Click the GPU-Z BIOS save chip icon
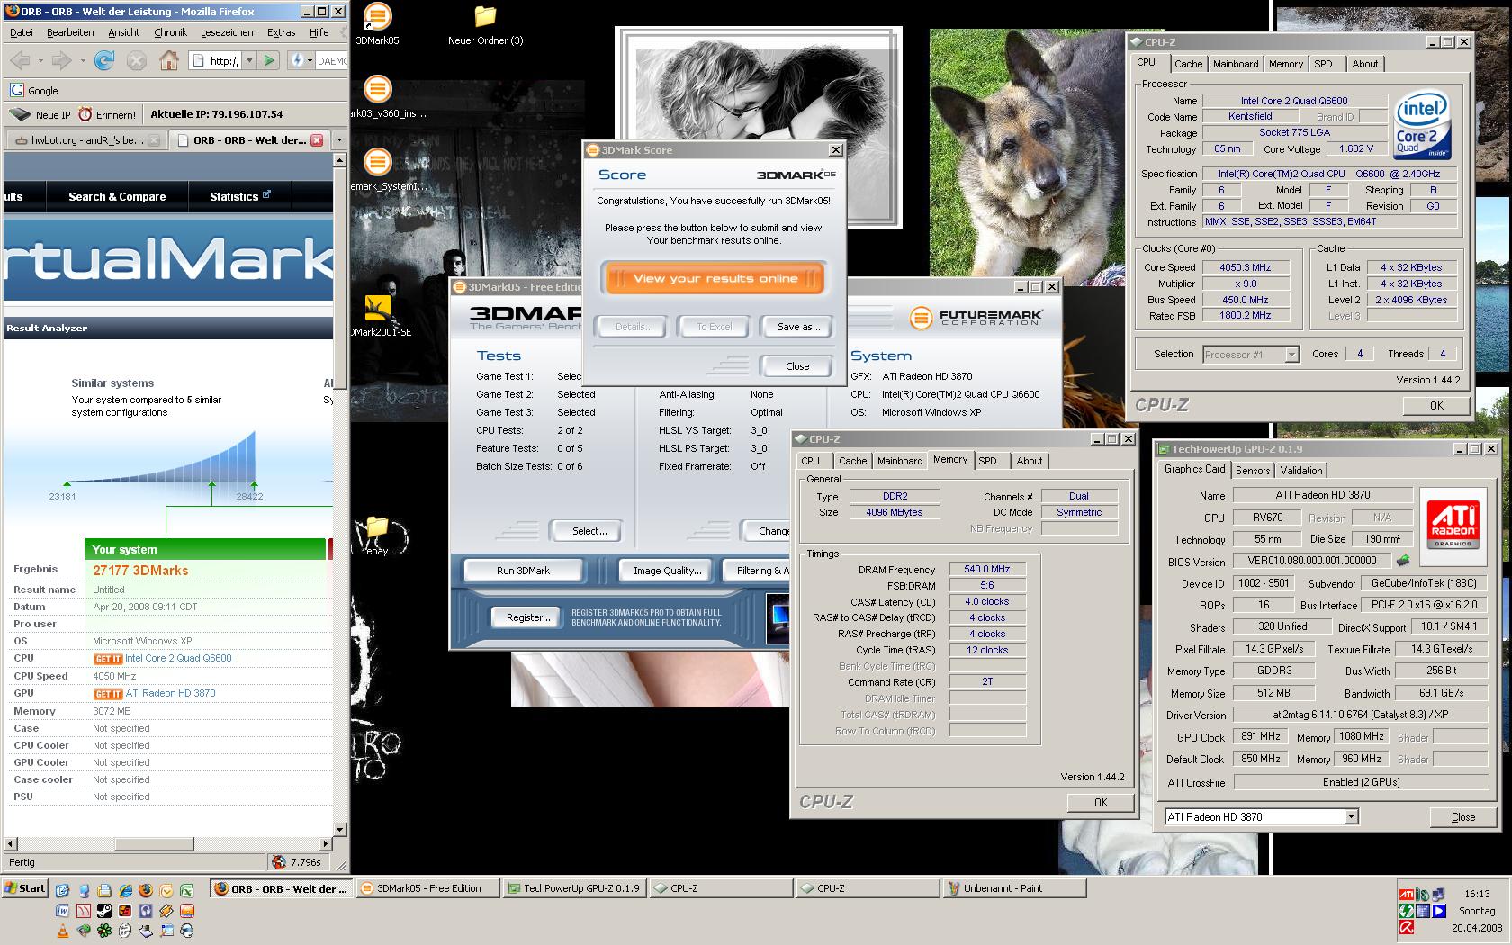Image resolution: width=1512 pixels, height=945 pixels. (1403, 562)
